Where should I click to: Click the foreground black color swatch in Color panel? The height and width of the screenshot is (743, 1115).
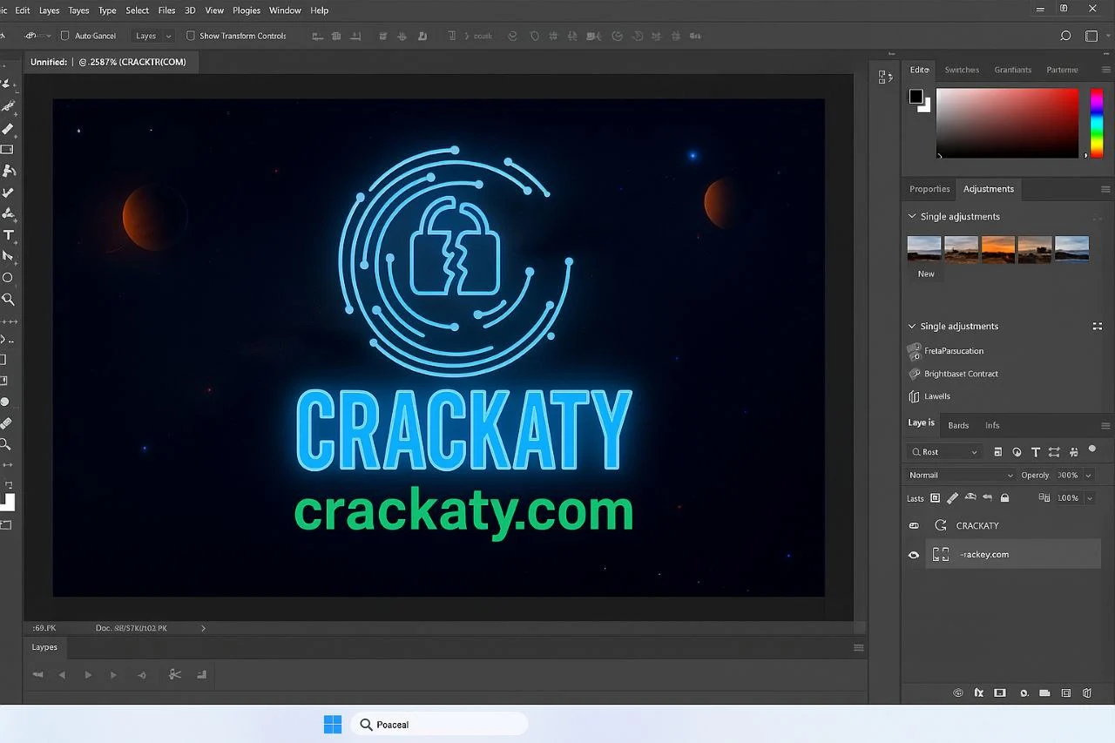point(916,97)
